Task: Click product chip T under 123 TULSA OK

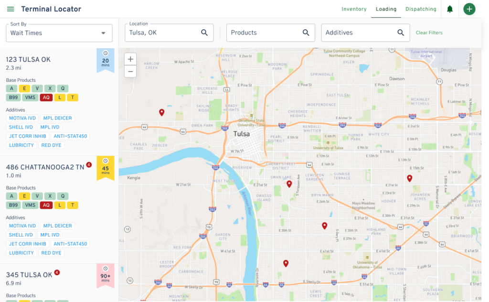Action: pyautogui.click(x=73, y=97)
